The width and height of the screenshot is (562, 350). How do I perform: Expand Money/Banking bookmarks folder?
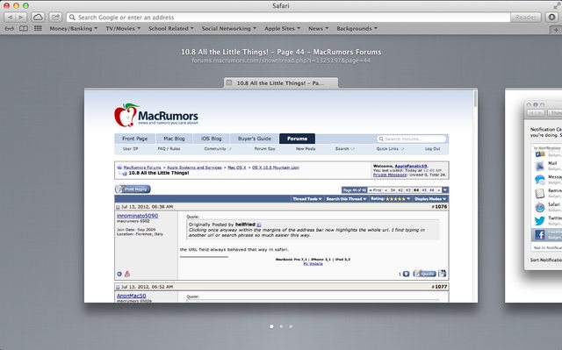pyautogui.click(x=74, y=28)
